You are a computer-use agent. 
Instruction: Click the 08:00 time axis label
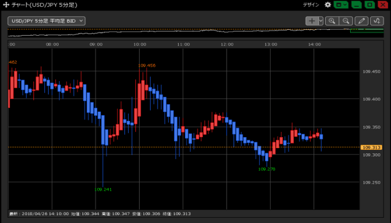pyautogui.click(x=52, y=44)
